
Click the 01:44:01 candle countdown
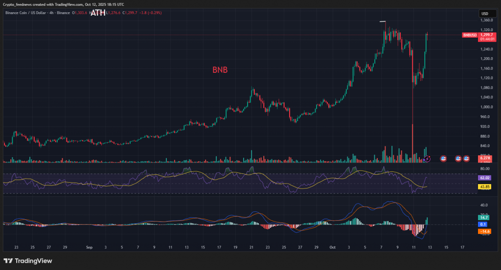point(487,39)
